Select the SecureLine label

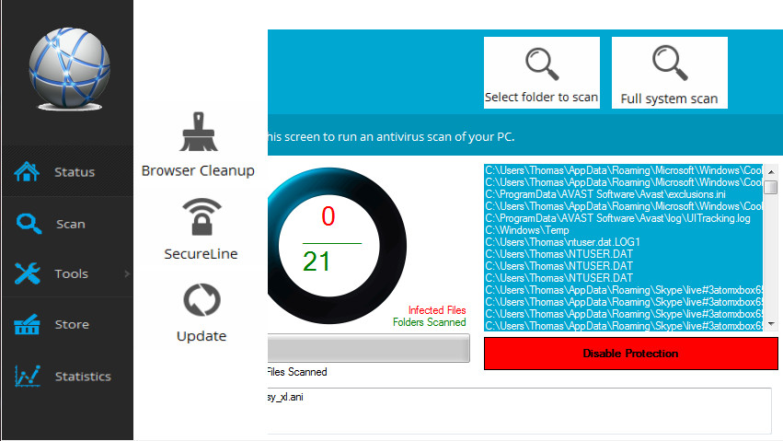tap(201, 254)
